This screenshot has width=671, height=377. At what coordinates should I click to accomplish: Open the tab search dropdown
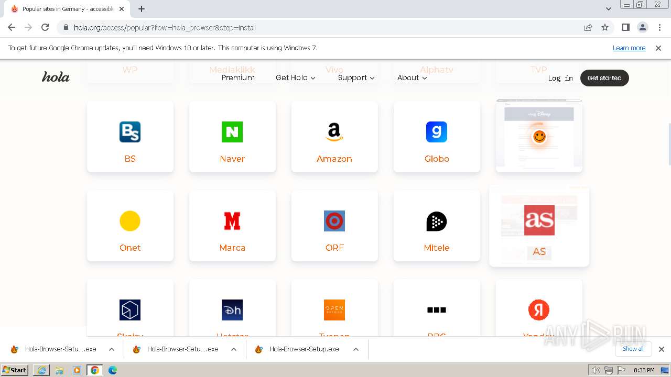(x=609, y=9)
